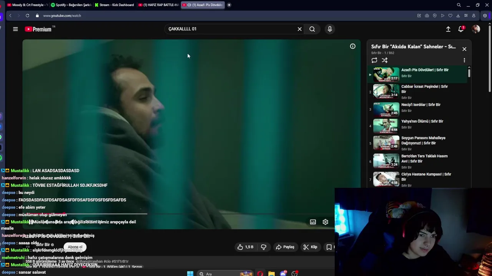This screenshot has width=492, height=276.
Task: Subscribe with Abone ol button
Action: click(75, 247)
